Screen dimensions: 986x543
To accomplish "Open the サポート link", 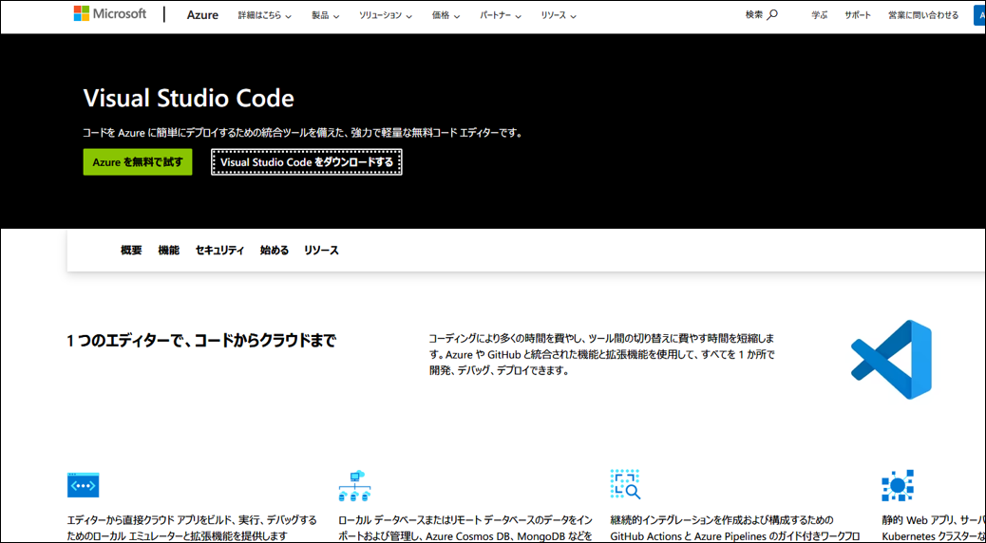I will point(858,15).
